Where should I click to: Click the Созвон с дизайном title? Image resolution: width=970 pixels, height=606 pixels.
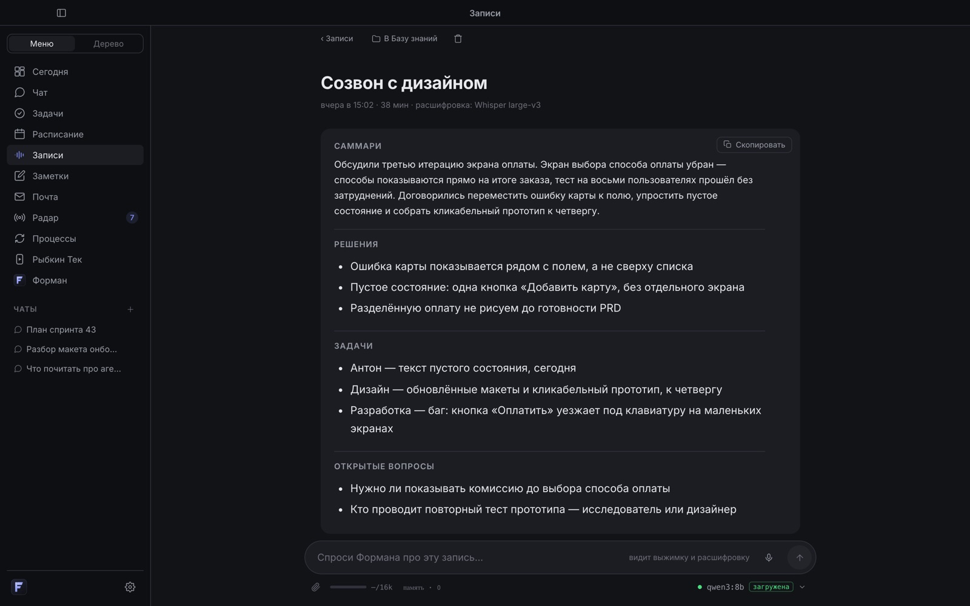pos(404,83)
